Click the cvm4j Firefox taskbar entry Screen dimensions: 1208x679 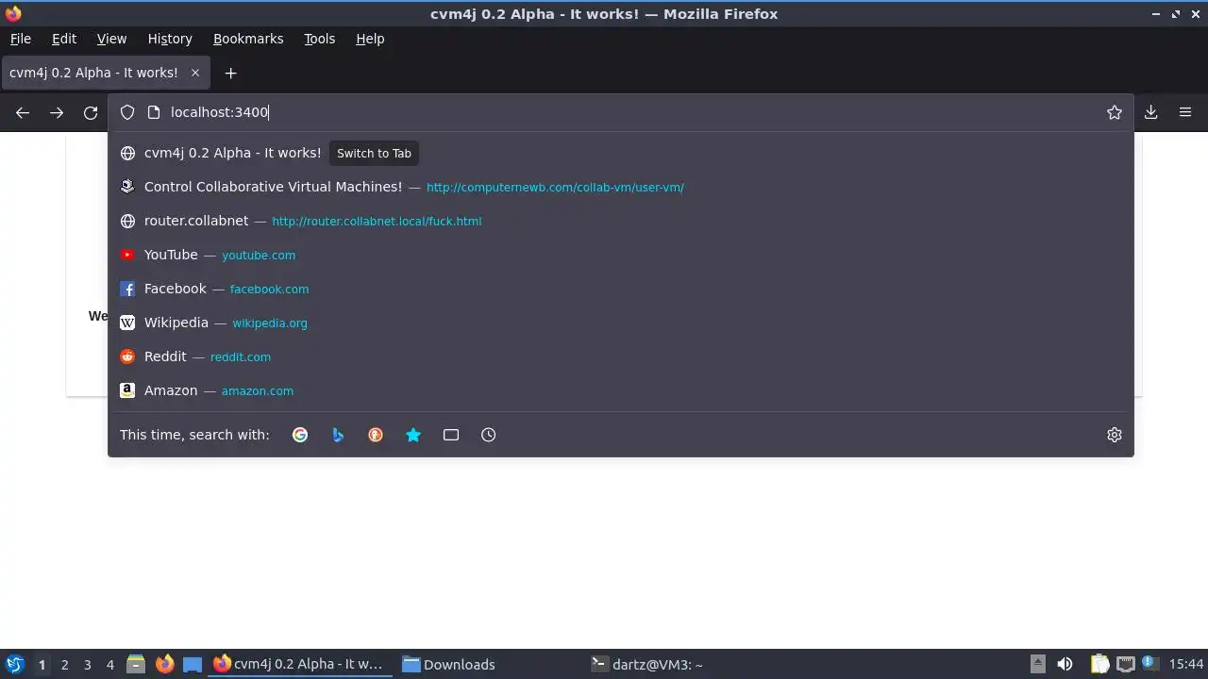tap(299, 664)
